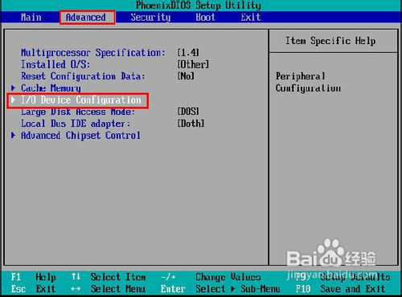Open the Boot menu tab
Viewport: 402px width, 297px height.
coord(205,18)
